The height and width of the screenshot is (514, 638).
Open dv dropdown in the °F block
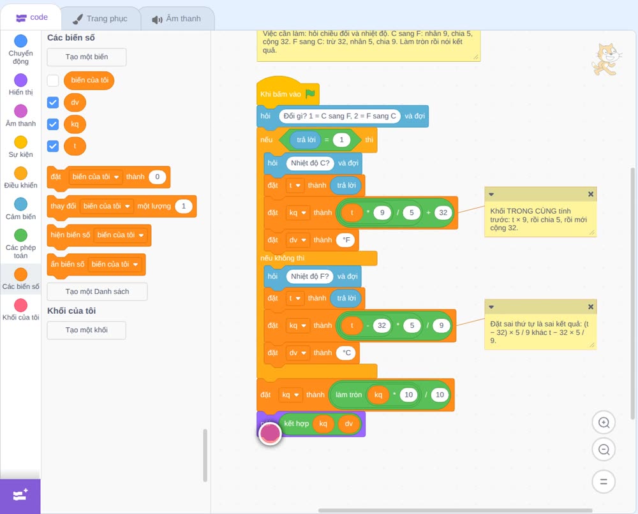(298, 240)
